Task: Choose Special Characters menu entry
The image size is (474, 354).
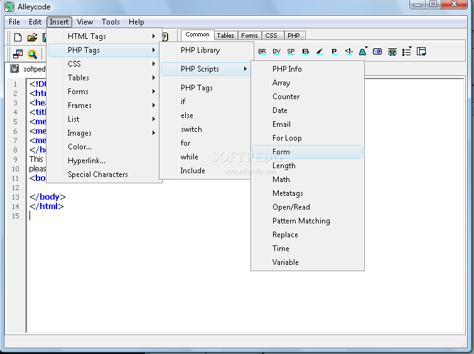Action: click(103, 174)
